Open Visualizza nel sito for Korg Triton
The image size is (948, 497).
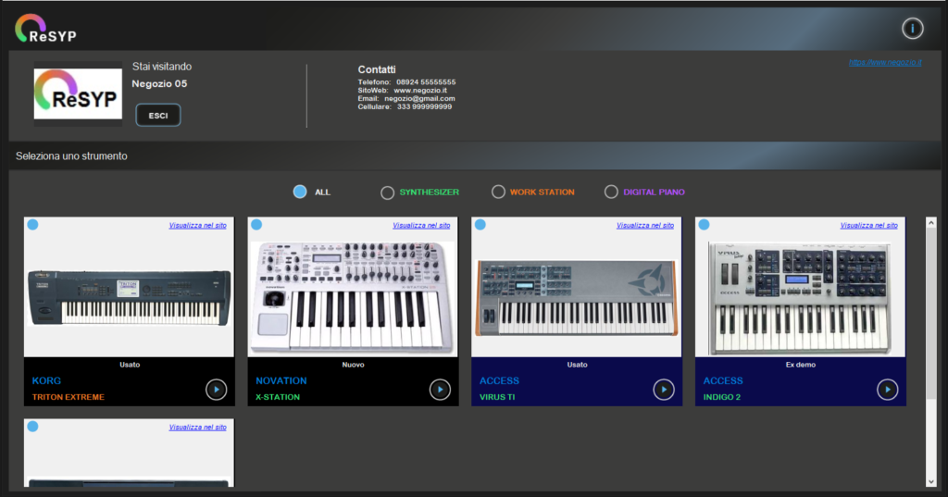pos(198,225)
